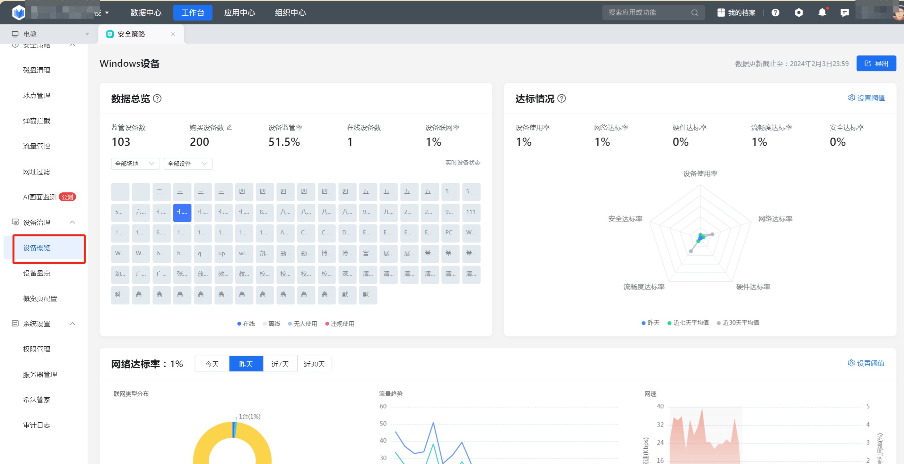Open AI画面监测 in sidebar
The image size is (904, 464).
tap(40, 197)
